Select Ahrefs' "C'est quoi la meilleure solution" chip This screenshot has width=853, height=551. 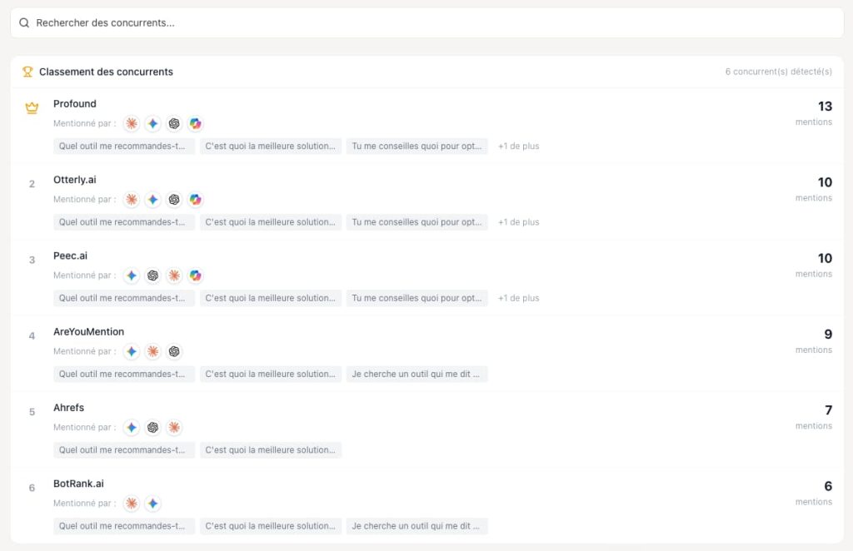271,450
